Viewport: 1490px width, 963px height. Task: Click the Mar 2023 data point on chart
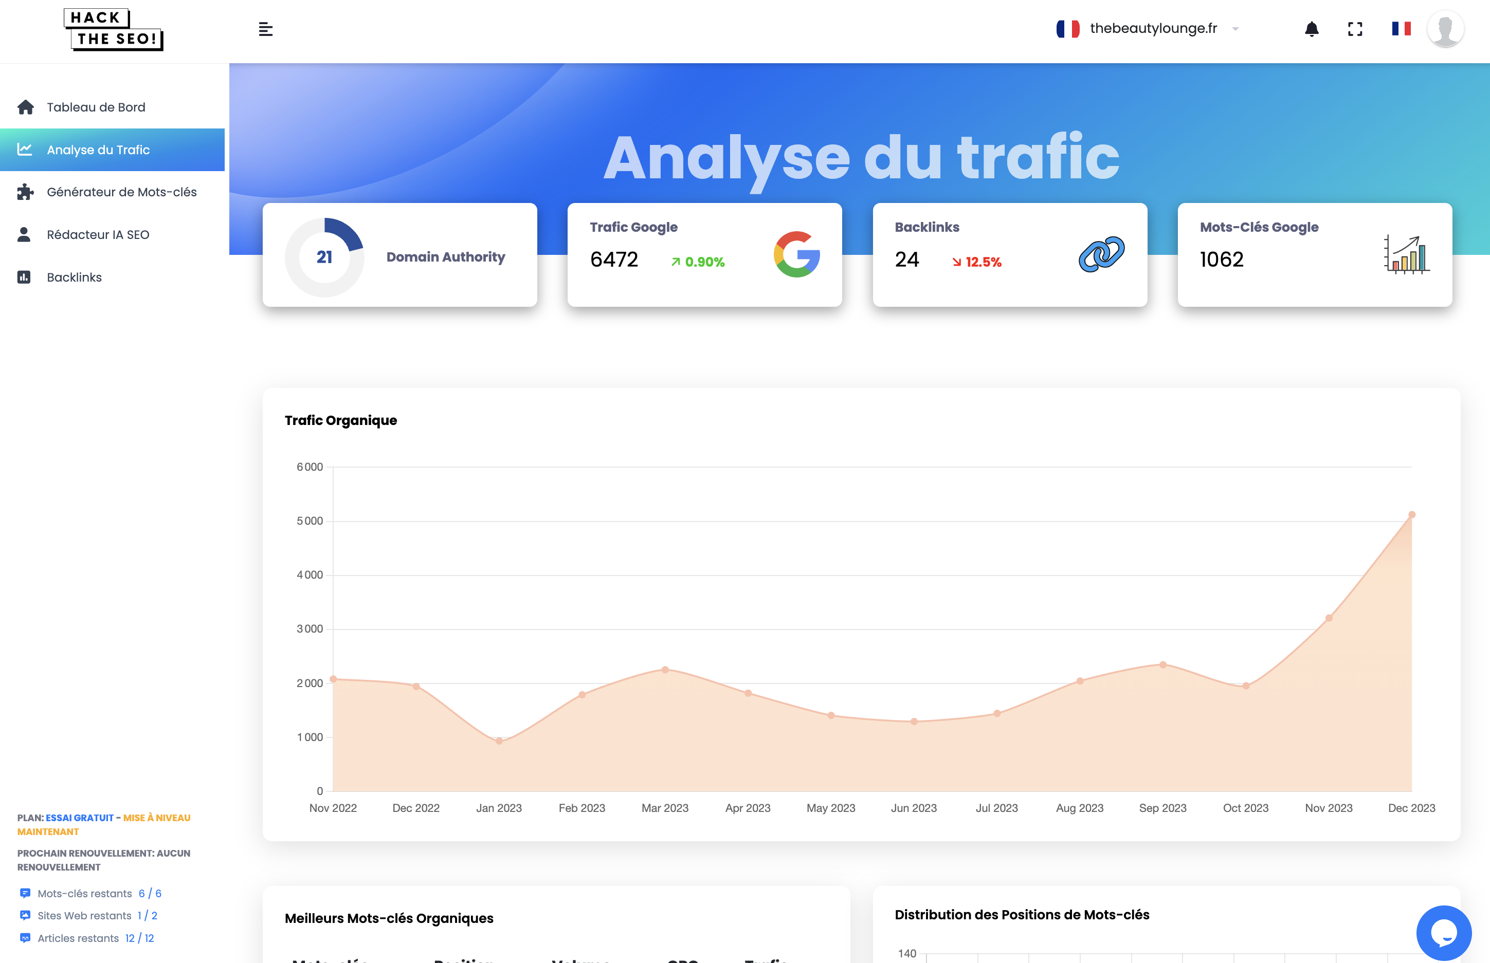(x=665, y=670)
